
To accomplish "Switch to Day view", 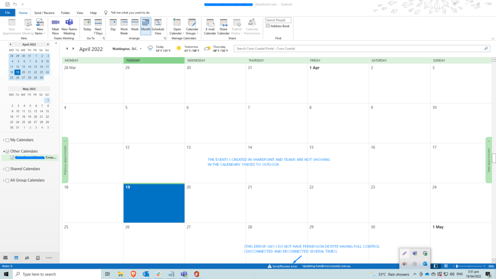I will 113,25.
